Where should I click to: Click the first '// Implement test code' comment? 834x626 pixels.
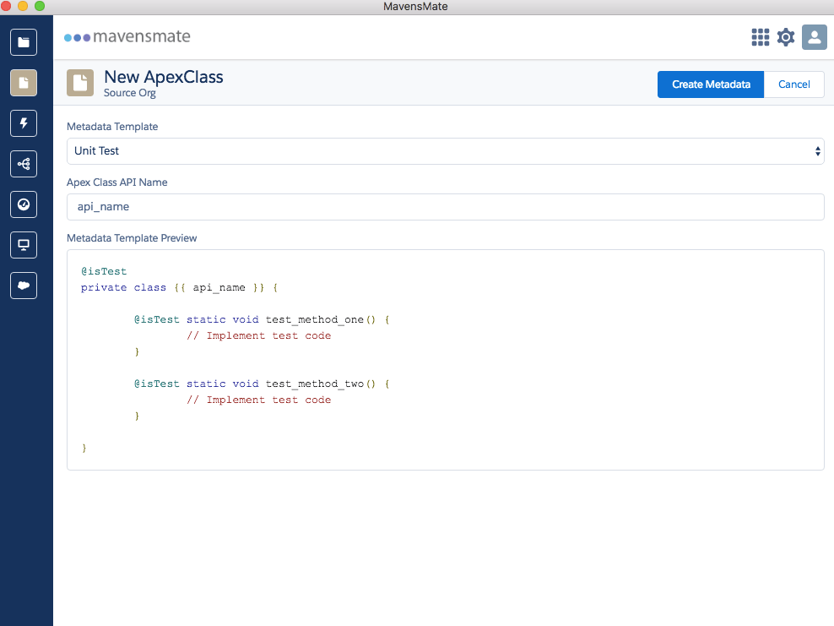[258, 336]
